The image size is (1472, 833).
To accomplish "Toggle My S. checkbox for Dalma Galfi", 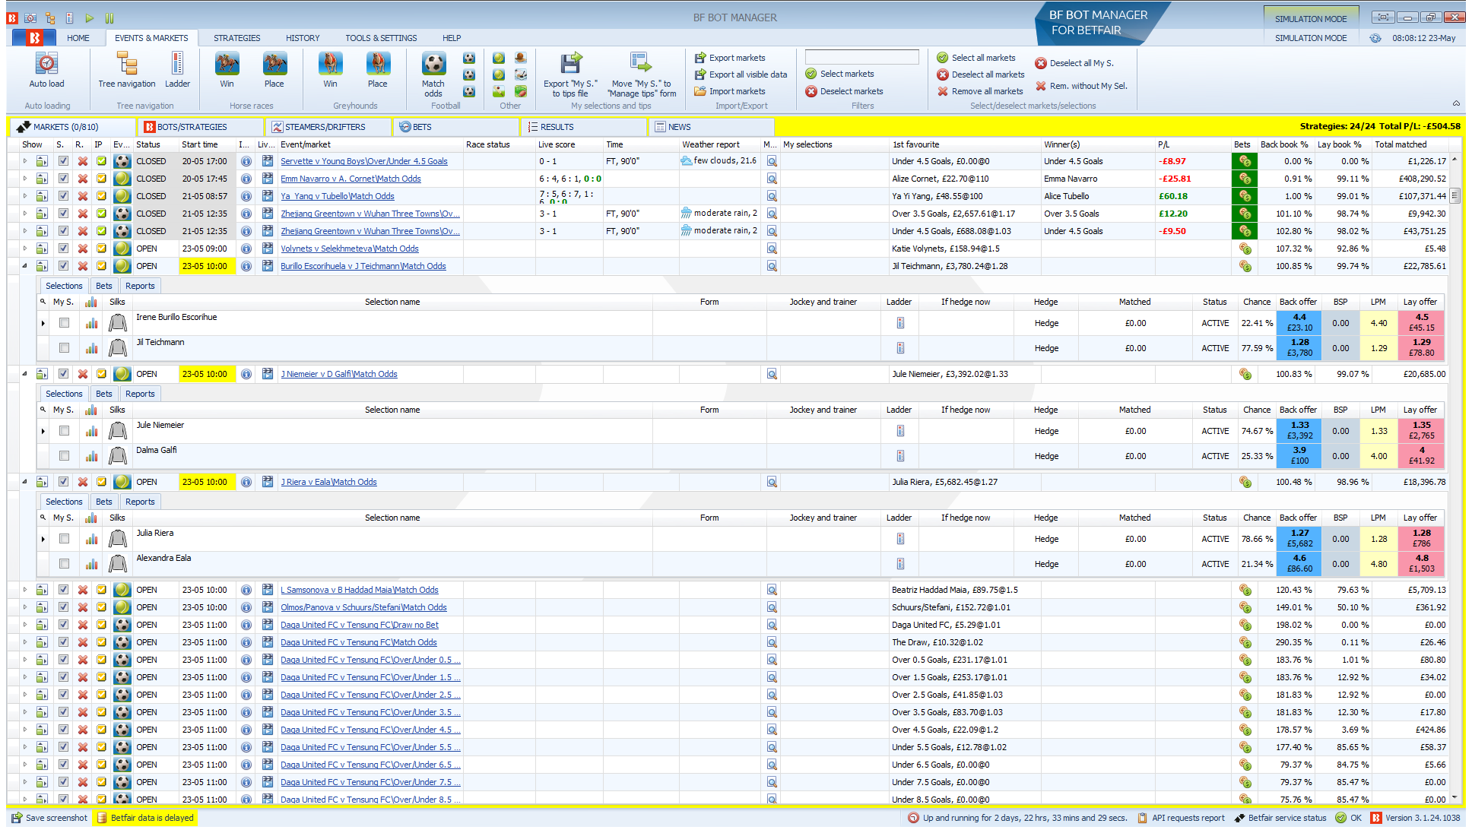I will tap(64, 456).
